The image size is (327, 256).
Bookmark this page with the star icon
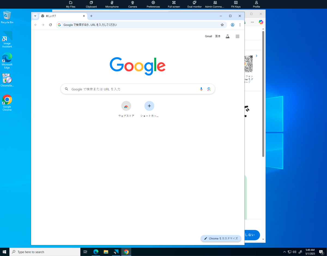(x=222, y=25)
